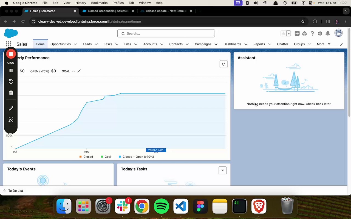Open the Contacts tab
The width and height of the screenshot is (351, 219).
176,44
